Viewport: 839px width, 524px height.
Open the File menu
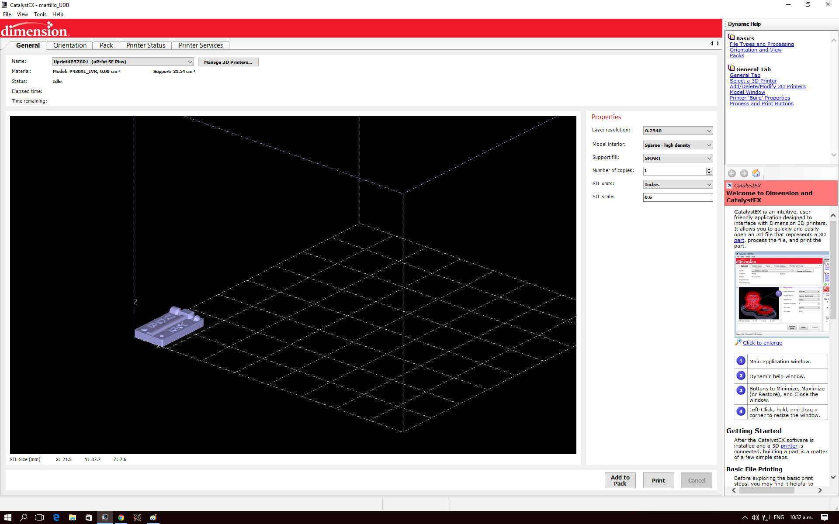[x=7, y=14]
